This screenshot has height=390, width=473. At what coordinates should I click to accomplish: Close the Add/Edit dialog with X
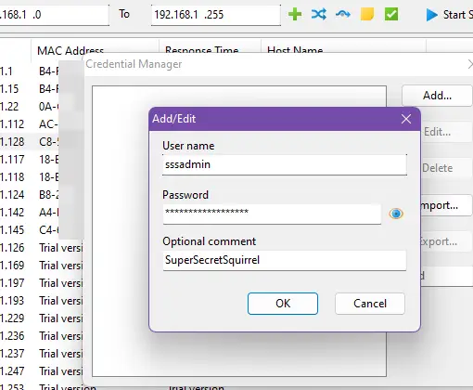click(x=406, y=119)
